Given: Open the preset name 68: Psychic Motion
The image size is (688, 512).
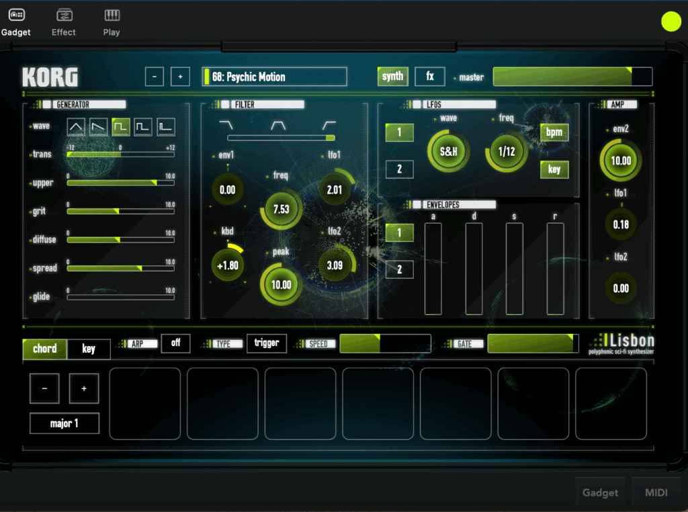Looking at the screenshot, I should [274, 77].
